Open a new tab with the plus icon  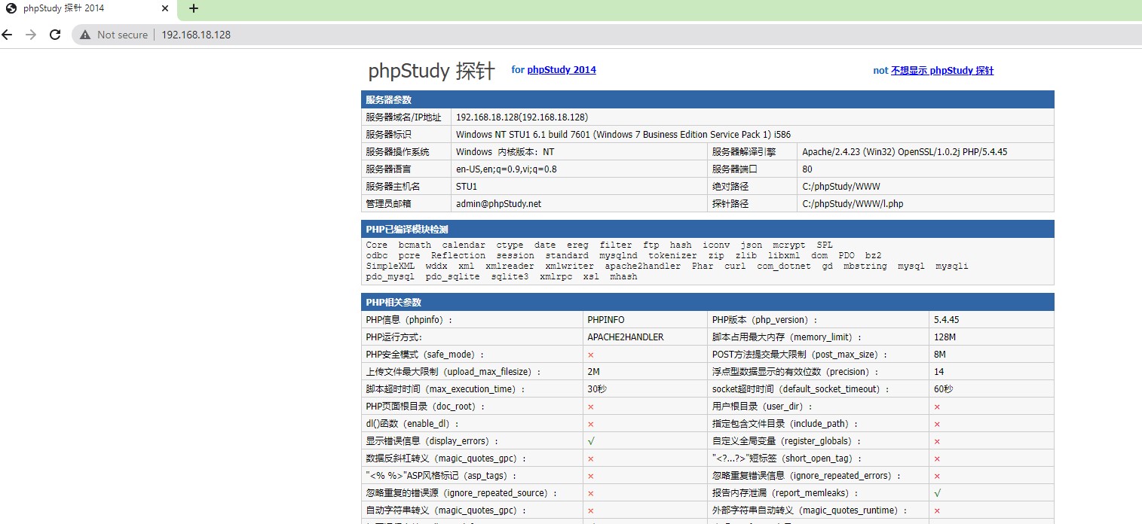(x=194, y=10)
